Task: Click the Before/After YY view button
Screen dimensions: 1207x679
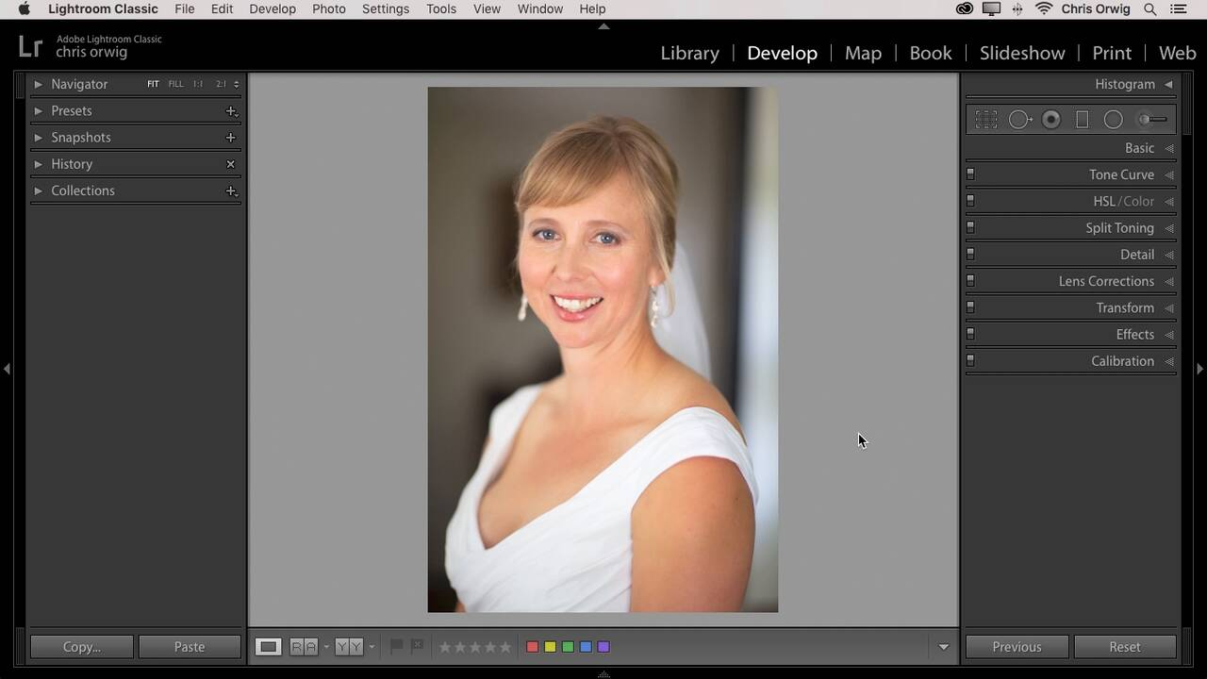Action: [x=349, y=647]
